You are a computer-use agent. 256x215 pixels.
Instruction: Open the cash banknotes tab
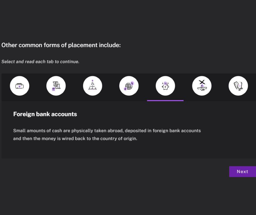20,86
